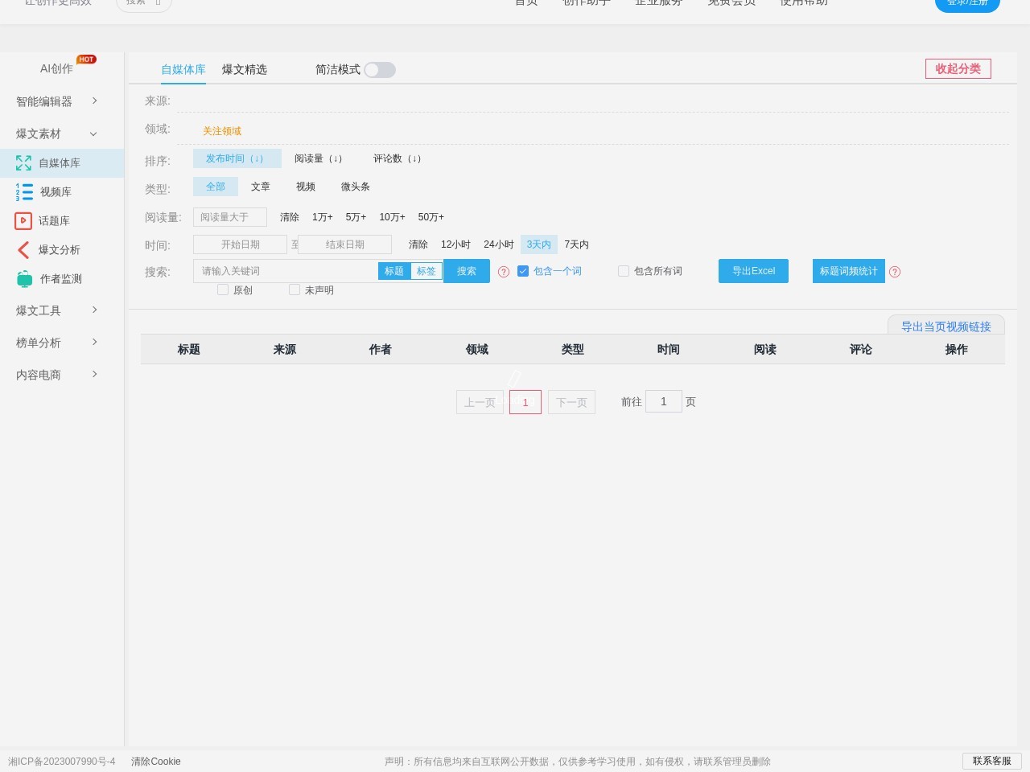Click the help icon next to 标题词频统计
1030x772 pixels.
point(895,272)
